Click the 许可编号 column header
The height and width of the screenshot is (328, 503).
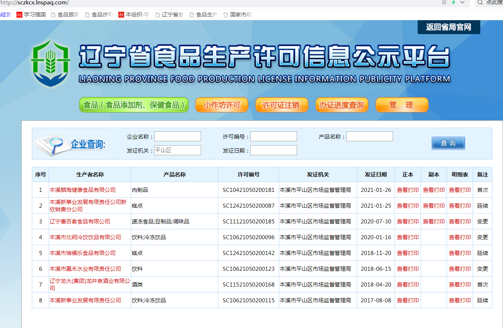point(248,175)
